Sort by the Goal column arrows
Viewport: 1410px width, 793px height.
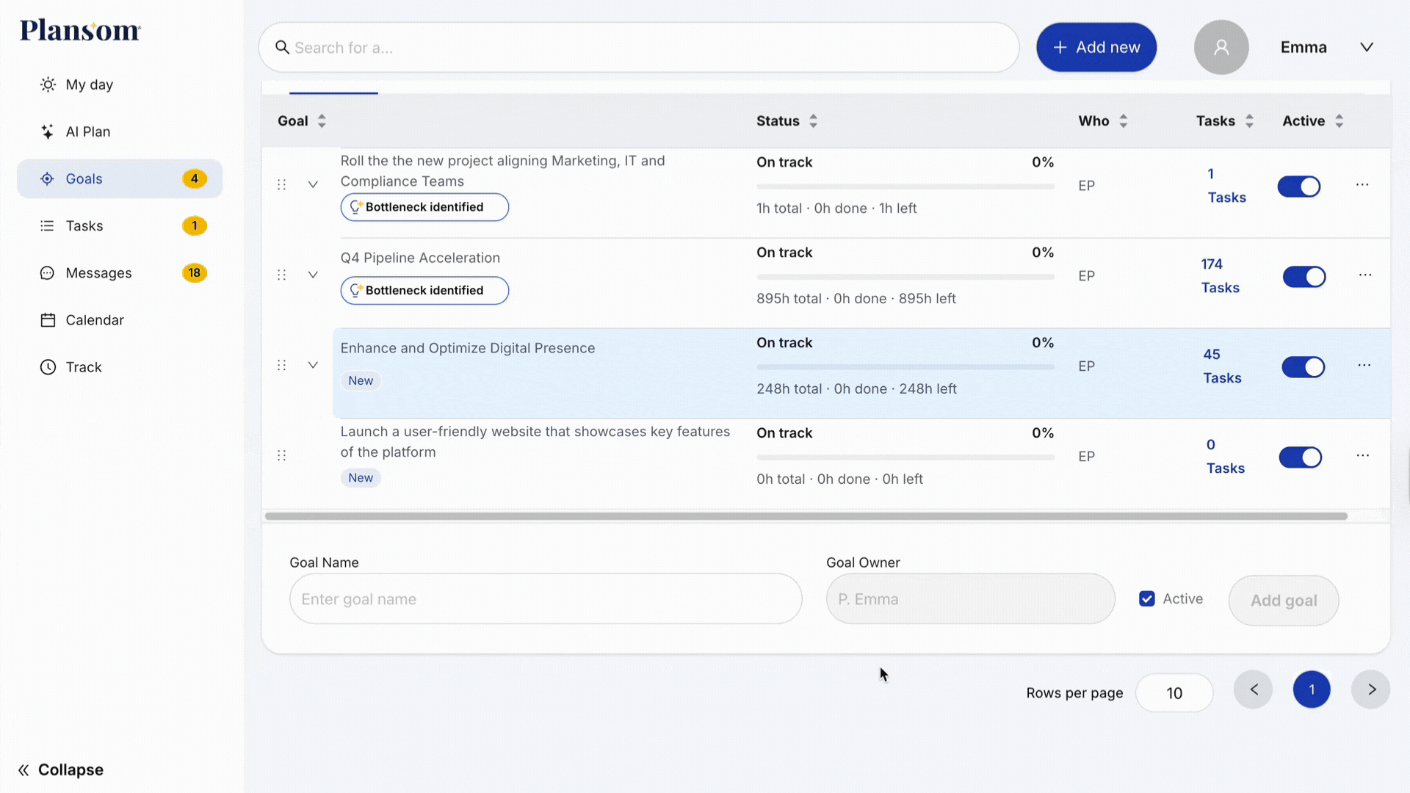click(x=322, y=121)
